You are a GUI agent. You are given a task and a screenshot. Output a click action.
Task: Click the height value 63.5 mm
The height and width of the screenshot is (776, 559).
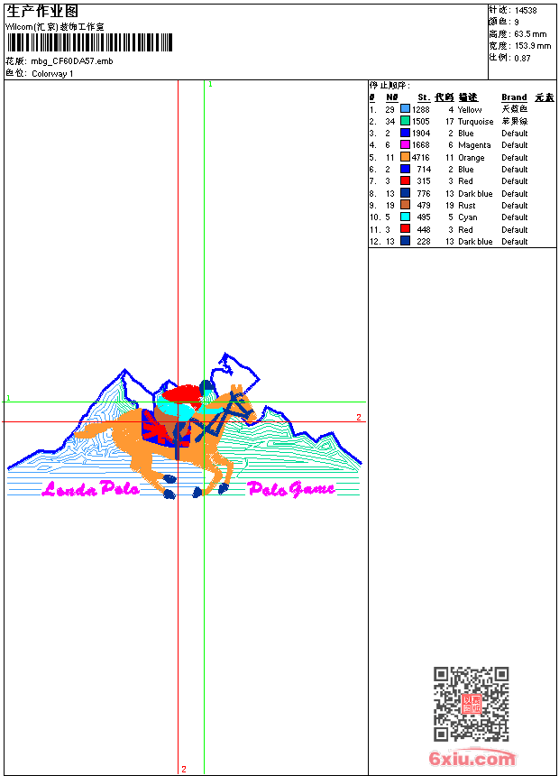[530, 34]
